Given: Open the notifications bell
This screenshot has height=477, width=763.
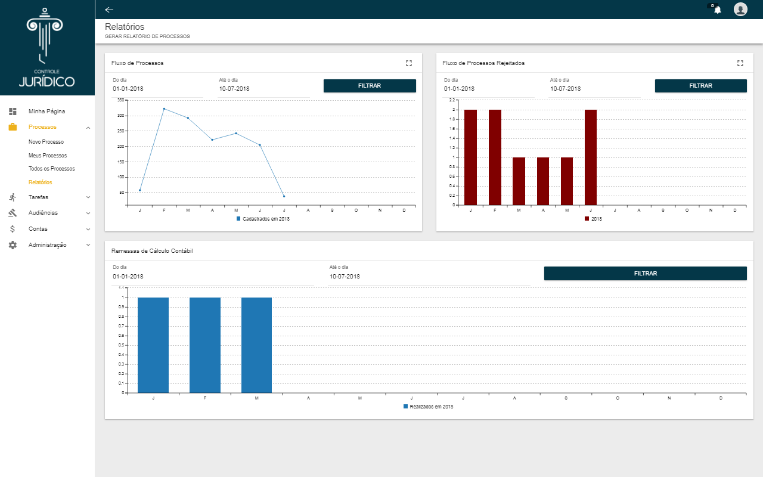Looking at the screenshot, I should point(718,10).
